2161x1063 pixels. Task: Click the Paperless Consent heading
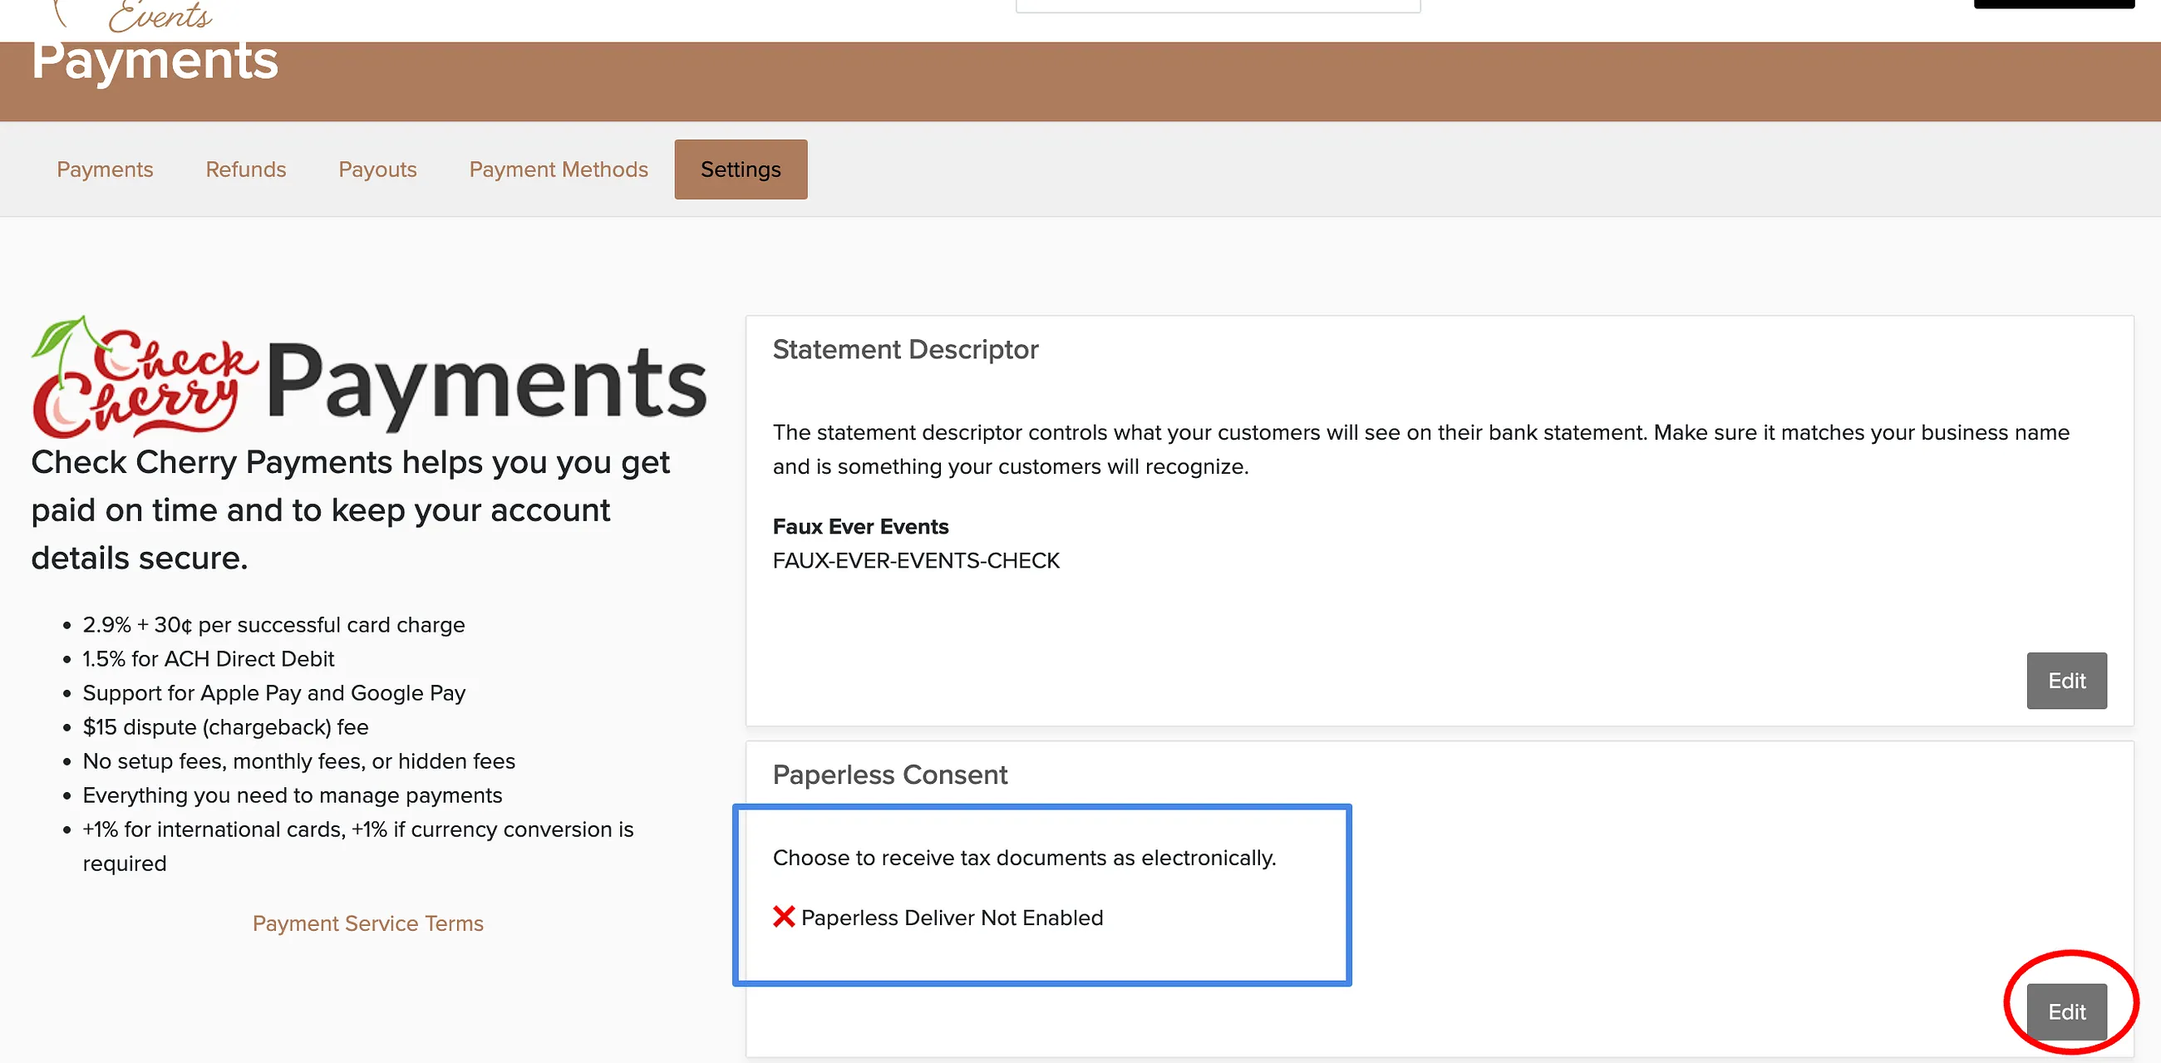[890, 775]
